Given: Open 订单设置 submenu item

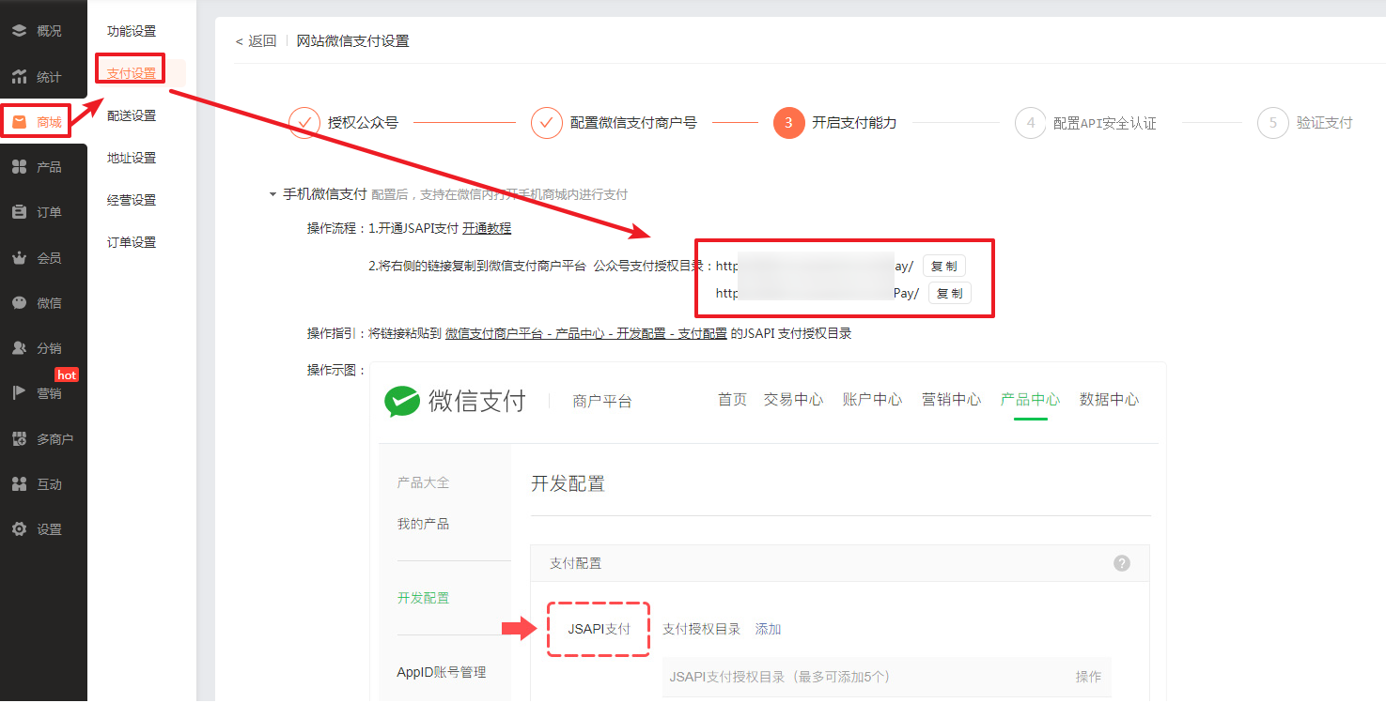Looking at the screenshot, I should [132, 242].
